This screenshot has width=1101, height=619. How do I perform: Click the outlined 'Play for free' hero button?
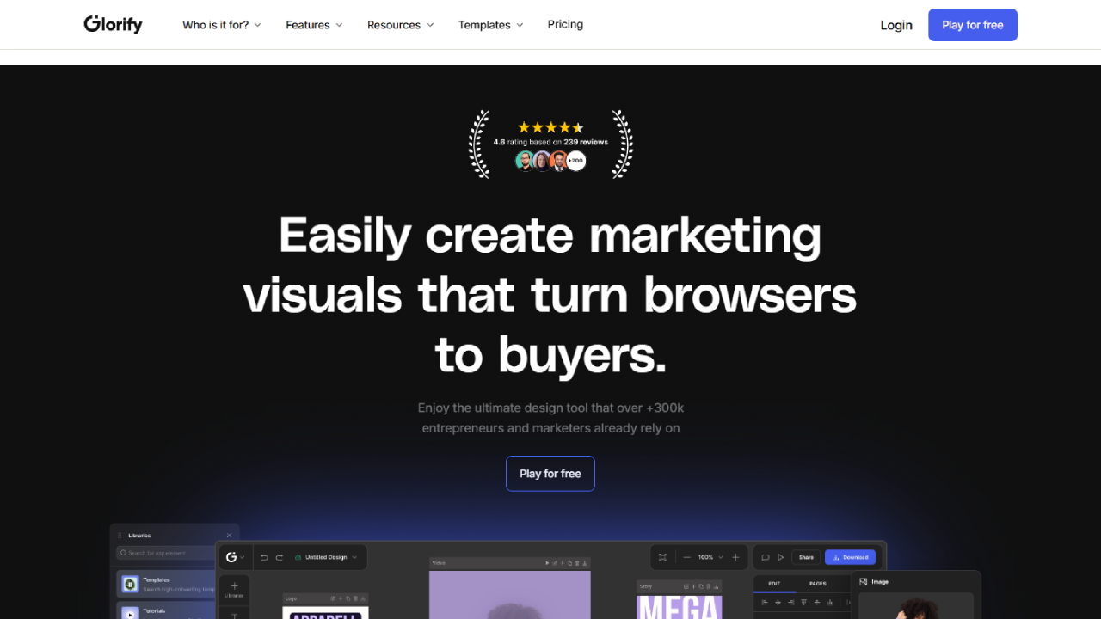(x=550, y=474)
